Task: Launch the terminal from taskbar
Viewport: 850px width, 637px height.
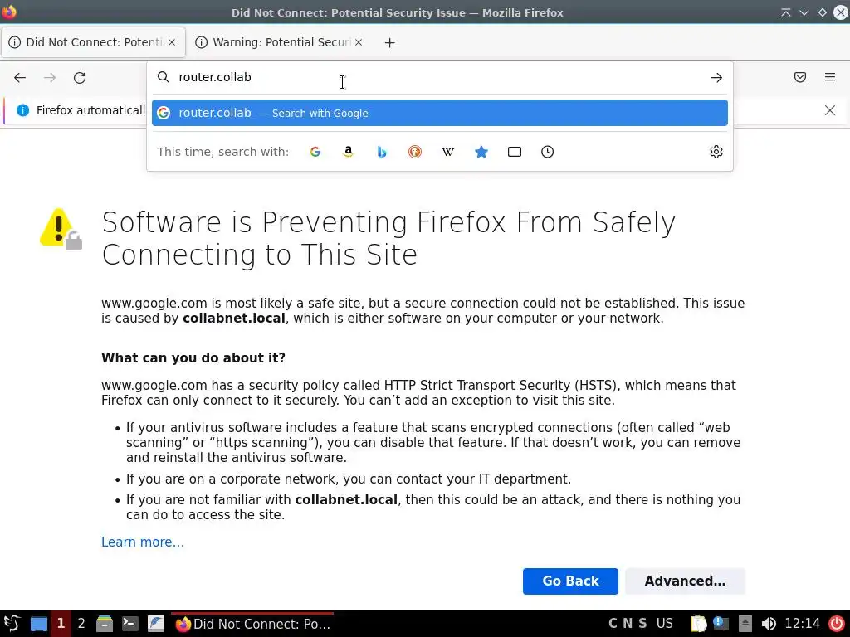Action: point(130,624)
